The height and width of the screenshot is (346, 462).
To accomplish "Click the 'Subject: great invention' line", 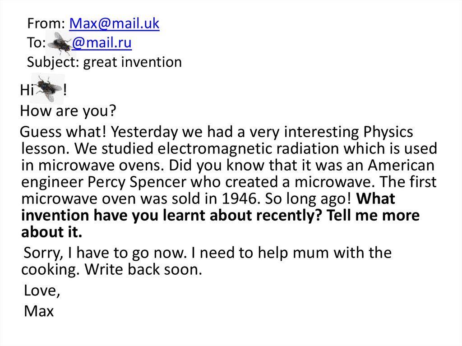I will coord(104,62).
